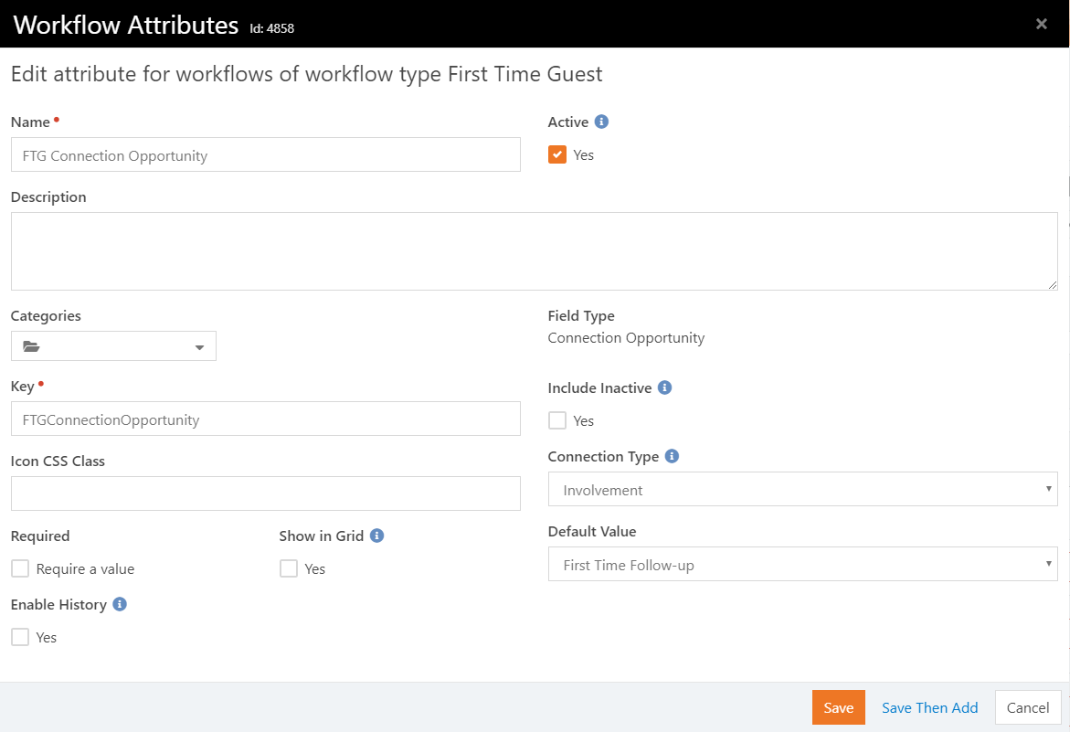Focus the Name input field

266,154
